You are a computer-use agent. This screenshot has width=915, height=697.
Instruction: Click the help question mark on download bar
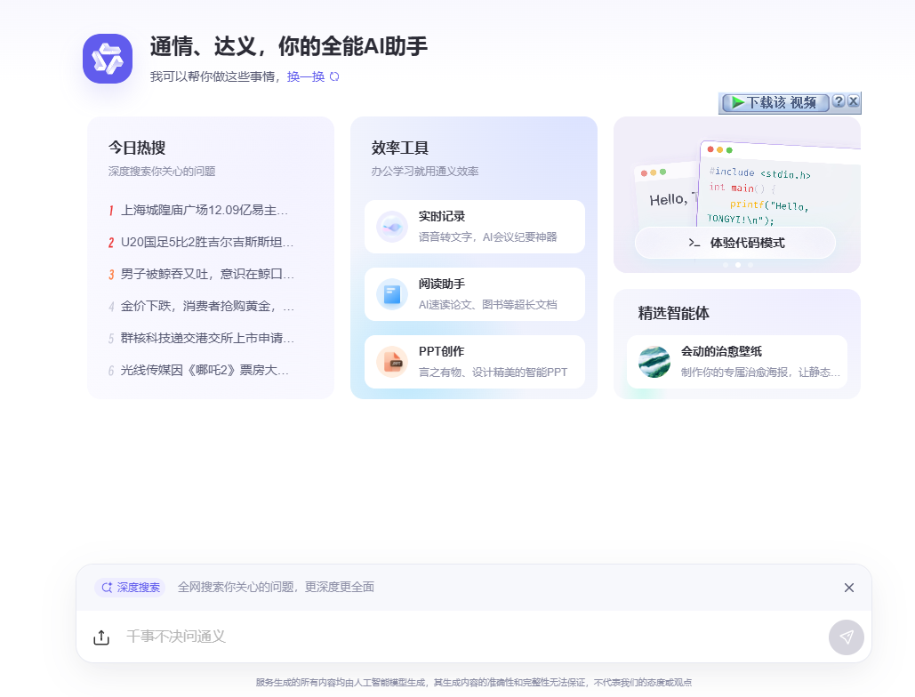point(839,100)
